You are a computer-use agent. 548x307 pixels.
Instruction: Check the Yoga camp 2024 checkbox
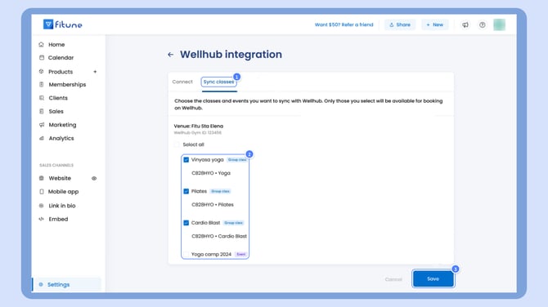(186, 254)
